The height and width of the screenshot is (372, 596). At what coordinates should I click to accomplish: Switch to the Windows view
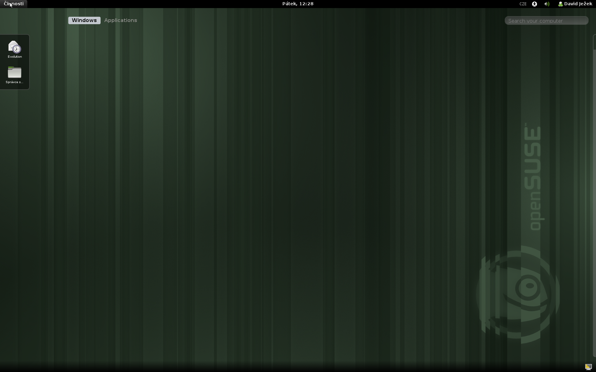84,20
